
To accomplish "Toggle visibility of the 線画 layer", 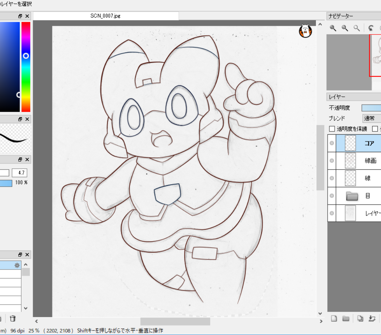I will tap(332, 161).
